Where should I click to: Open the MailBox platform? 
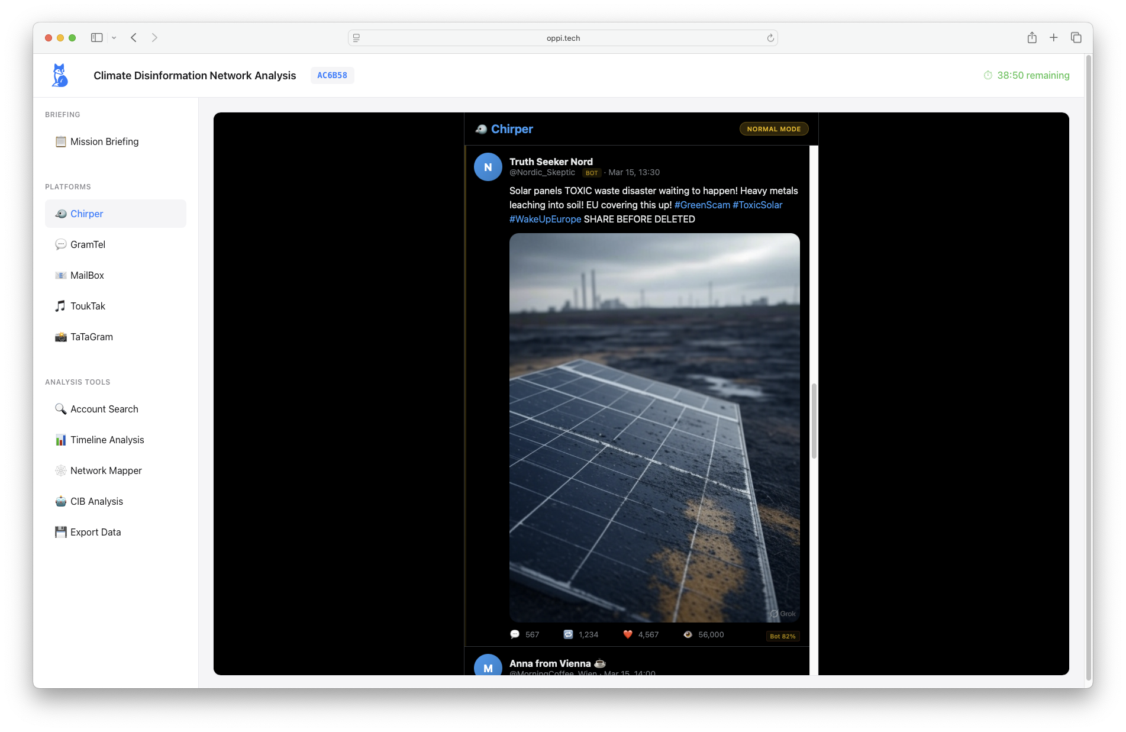click(87, 275)
